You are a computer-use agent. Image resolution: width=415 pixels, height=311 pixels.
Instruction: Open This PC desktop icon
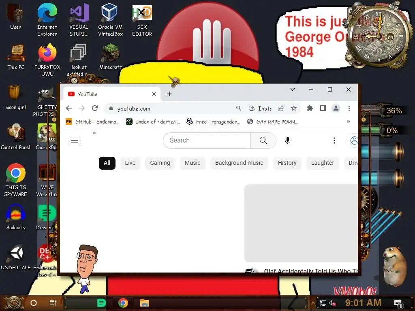[x=16, y=57]
